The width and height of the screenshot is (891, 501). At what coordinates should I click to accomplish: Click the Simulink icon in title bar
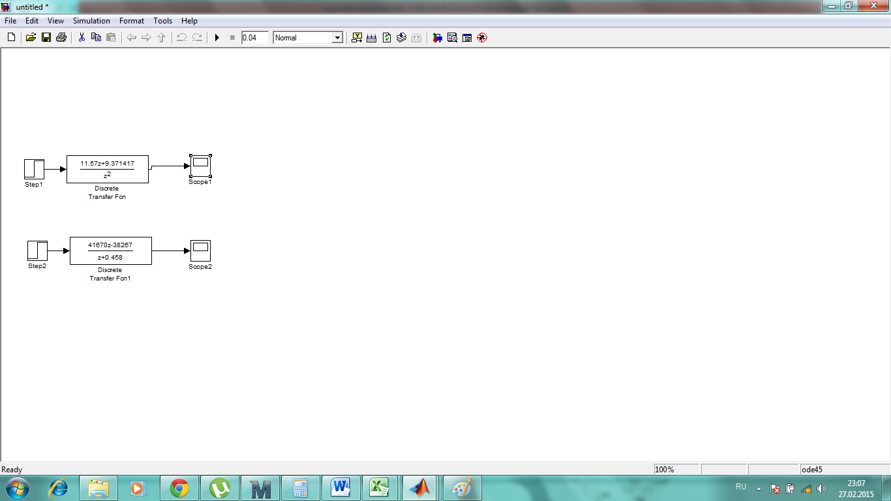tap(7, 7)
